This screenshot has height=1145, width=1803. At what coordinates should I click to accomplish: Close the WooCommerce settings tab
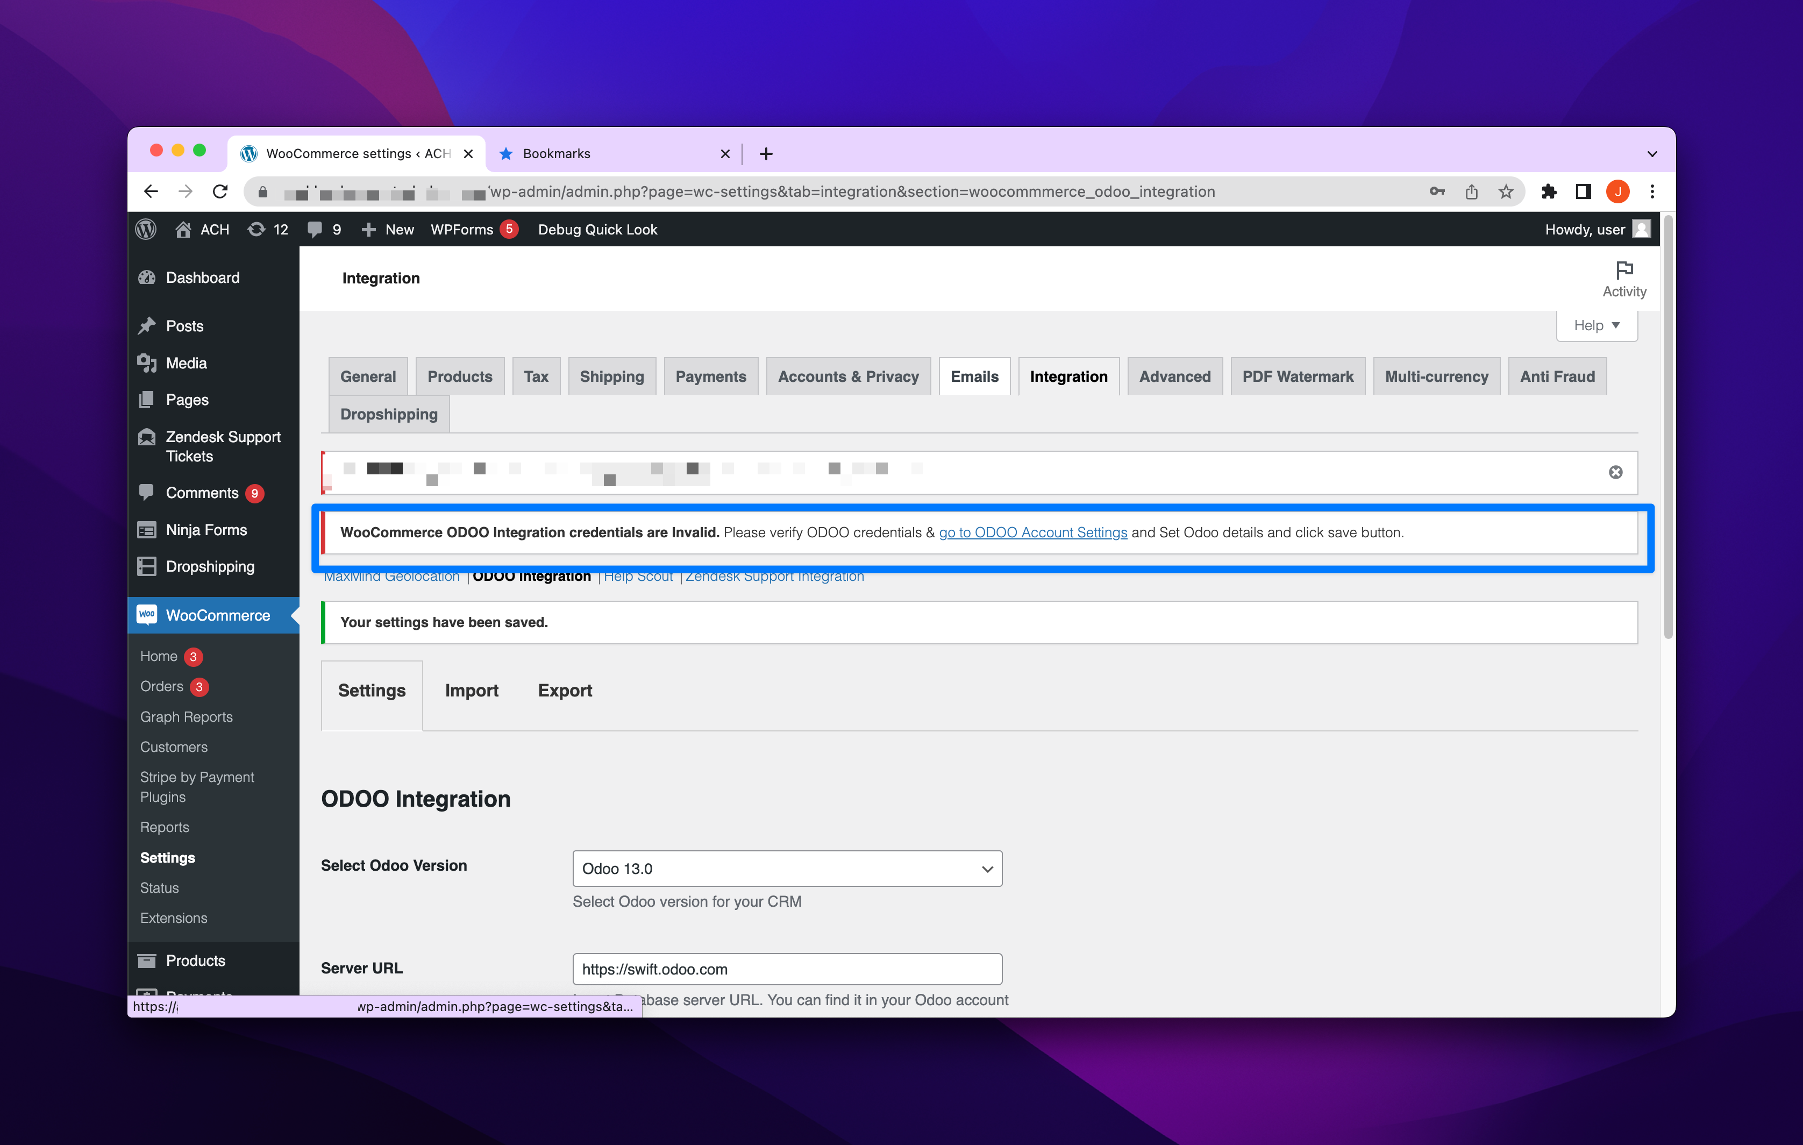(468, 153)
